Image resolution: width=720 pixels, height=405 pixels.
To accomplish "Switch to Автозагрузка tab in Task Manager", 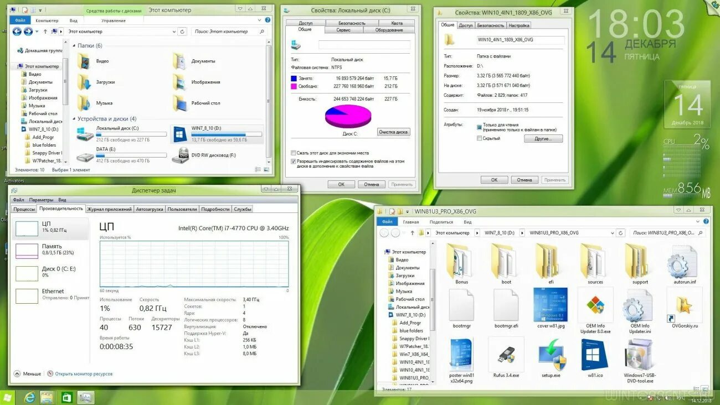I will click(x=150, y=209).
